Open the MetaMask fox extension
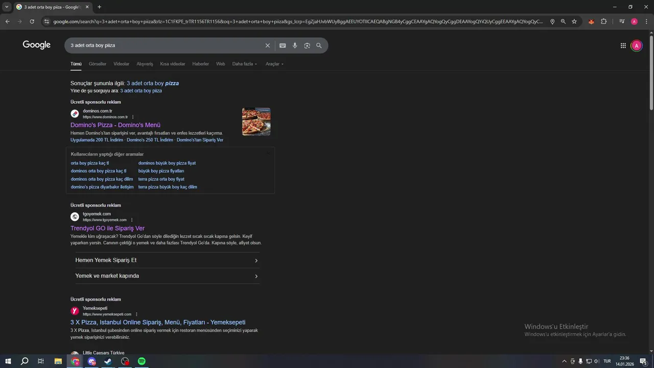 pos(591,21)
